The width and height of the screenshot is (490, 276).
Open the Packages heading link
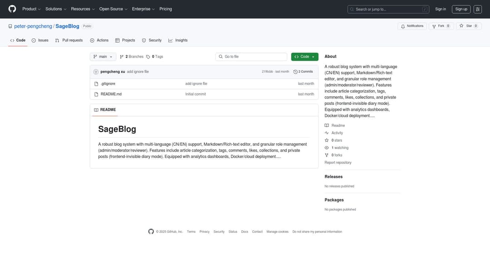[x=334, y=200]
